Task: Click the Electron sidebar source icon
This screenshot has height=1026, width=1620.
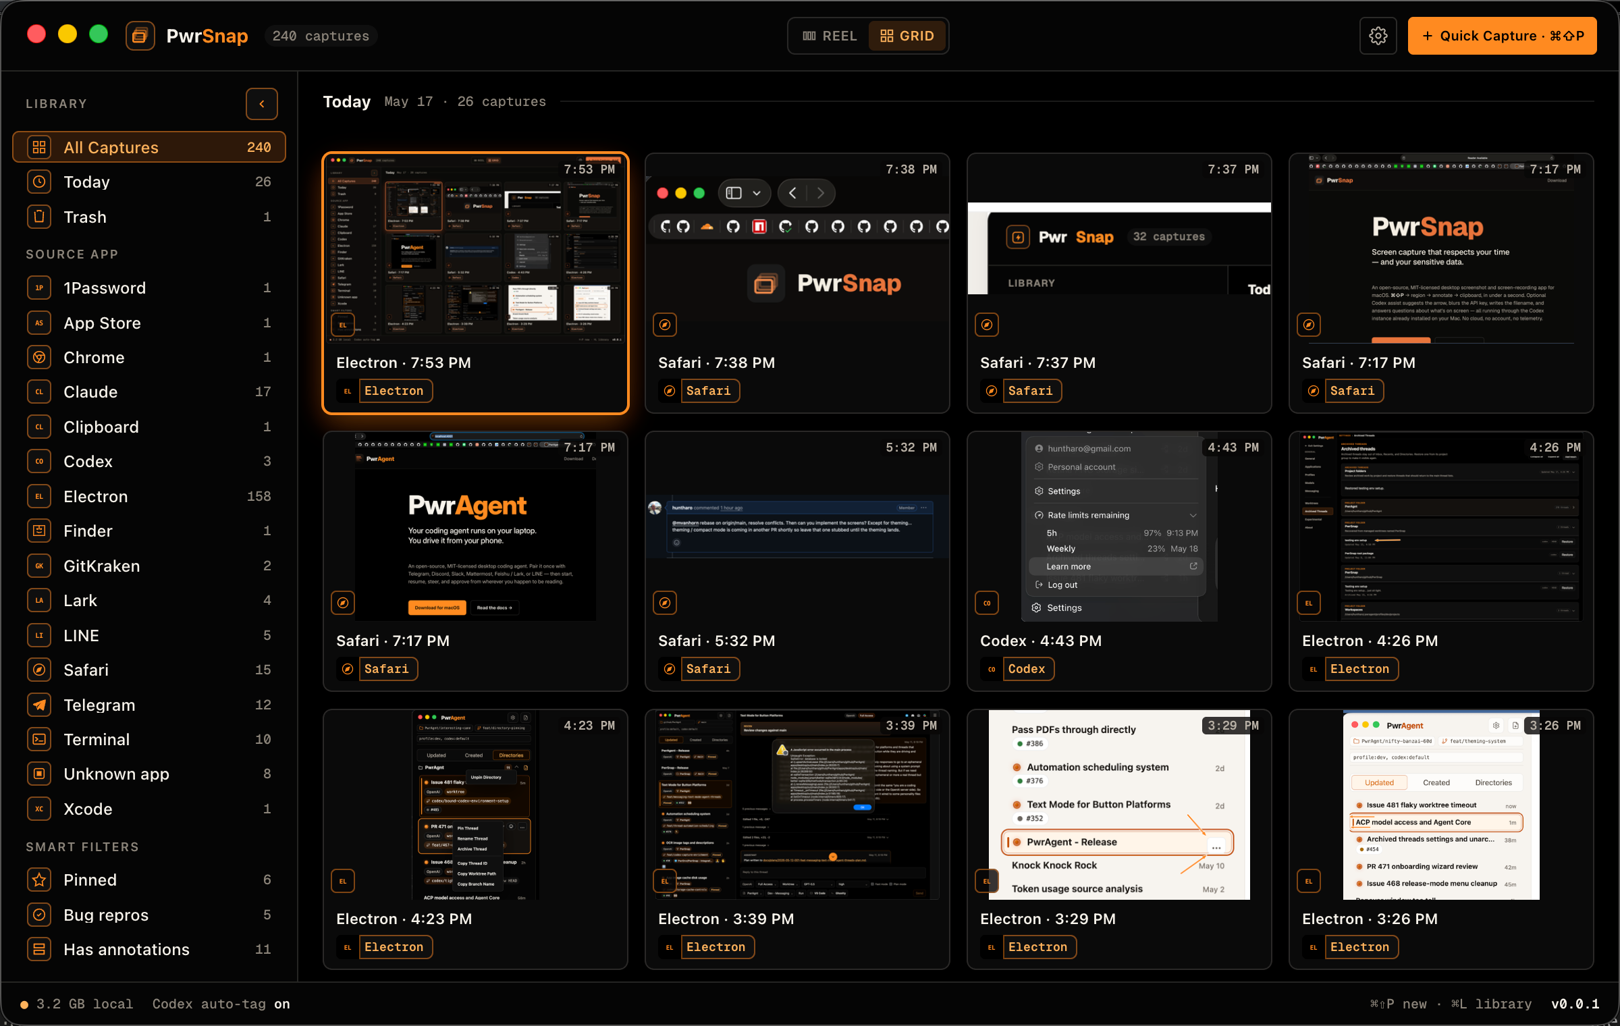Action: pos(39,496)
